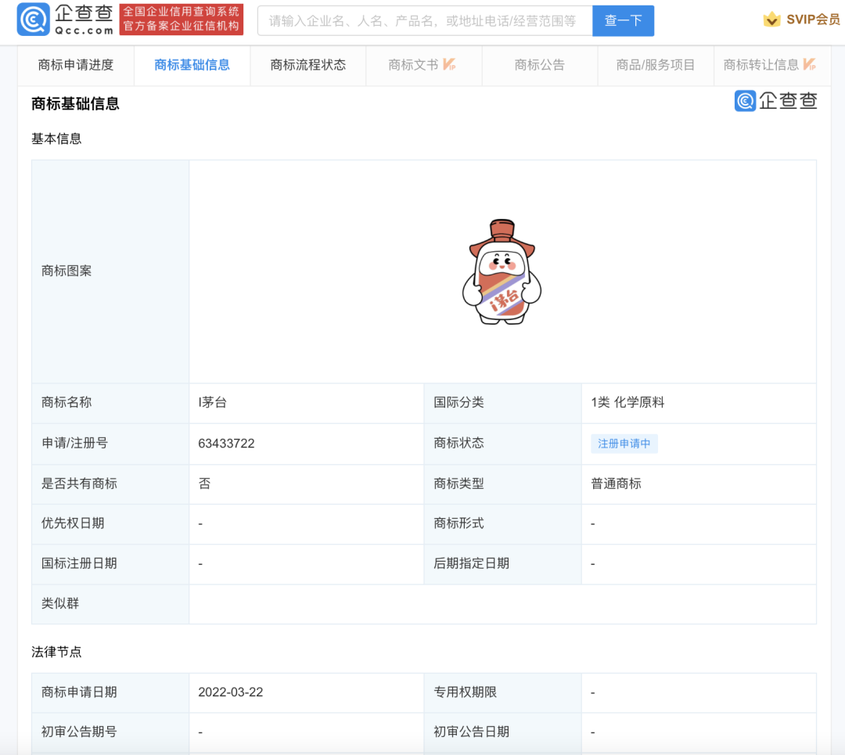This screenshot has height=755, width=845.
Task: Switch to the 商标基础信息 tab
Action: [x=192, y=65]
